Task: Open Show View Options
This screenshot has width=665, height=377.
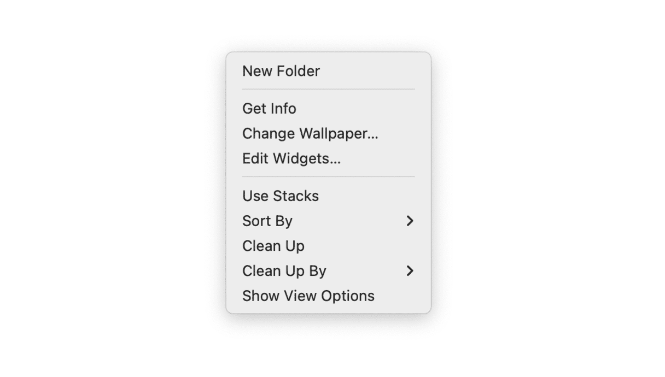Action: pyautogui.click(x=308, y=296)
